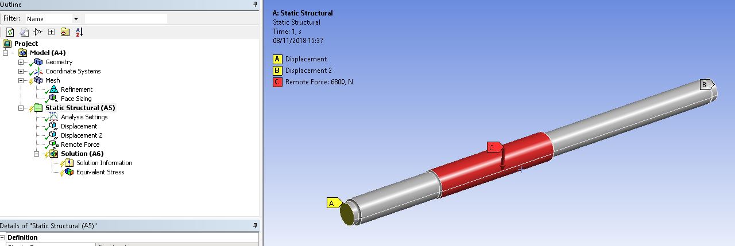Click the 'A: Static Structural' viewport title
This screenshot has width=735, height=246.
(x=303, y=13)
